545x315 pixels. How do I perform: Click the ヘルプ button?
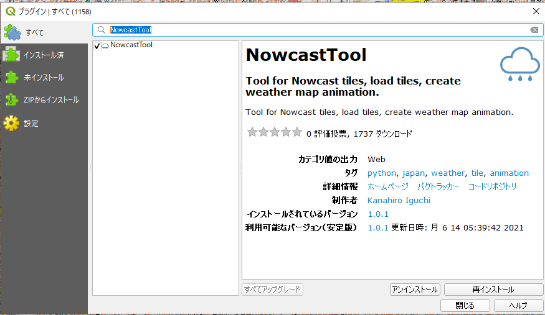[518, 306]
